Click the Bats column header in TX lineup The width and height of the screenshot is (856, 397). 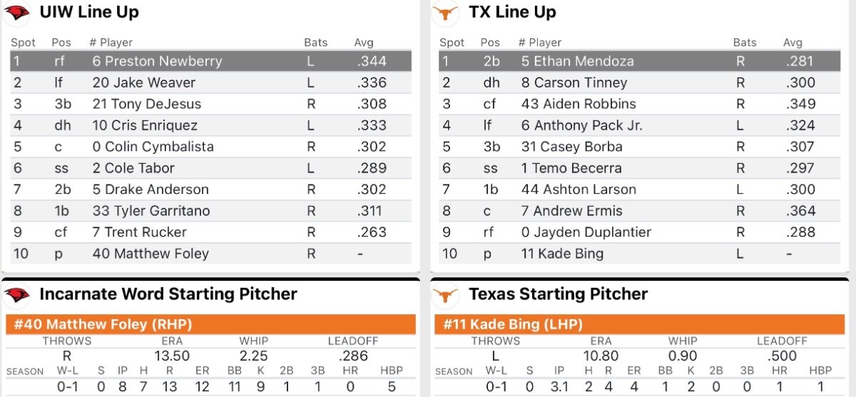(x=745, y=43)
